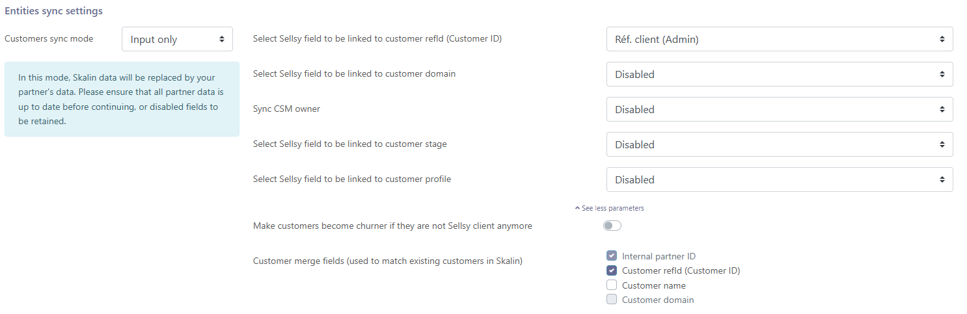Expand the customer domain Sellsy field dropdown
967x314 pixels.
[x=779, y=74]
